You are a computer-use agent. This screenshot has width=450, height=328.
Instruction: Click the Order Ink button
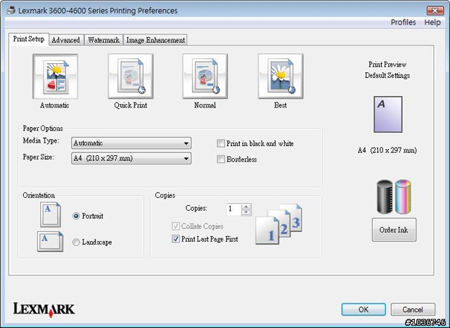pos(394,230)
